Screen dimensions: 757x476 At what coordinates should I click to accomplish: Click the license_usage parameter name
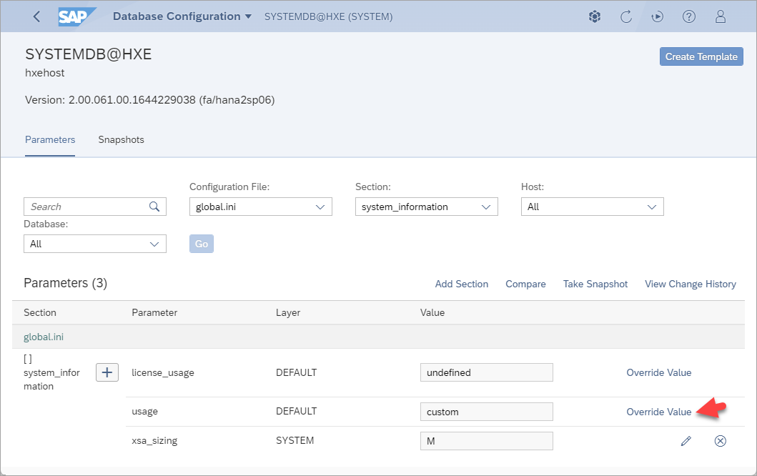pyautogui.click(x=163, y=372)
